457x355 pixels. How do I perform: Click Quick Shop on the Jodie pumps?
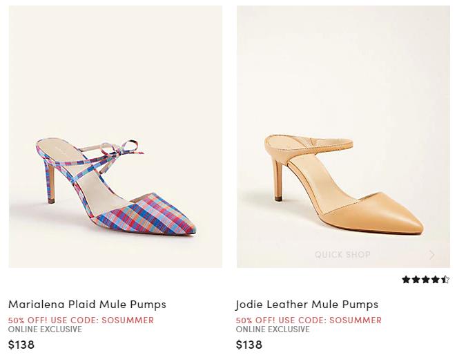pyautogui.click(x=342, y=255)
